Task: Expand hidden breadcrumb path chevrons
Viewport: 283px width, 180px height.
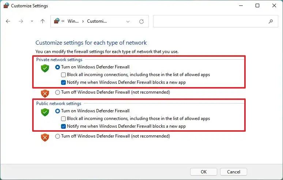Action: coord(63,21)
